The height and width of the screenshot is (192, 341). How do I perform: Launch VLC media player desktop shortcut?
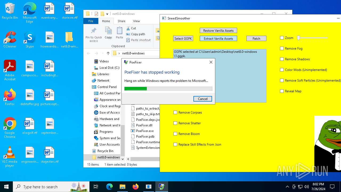pos(10,157)
